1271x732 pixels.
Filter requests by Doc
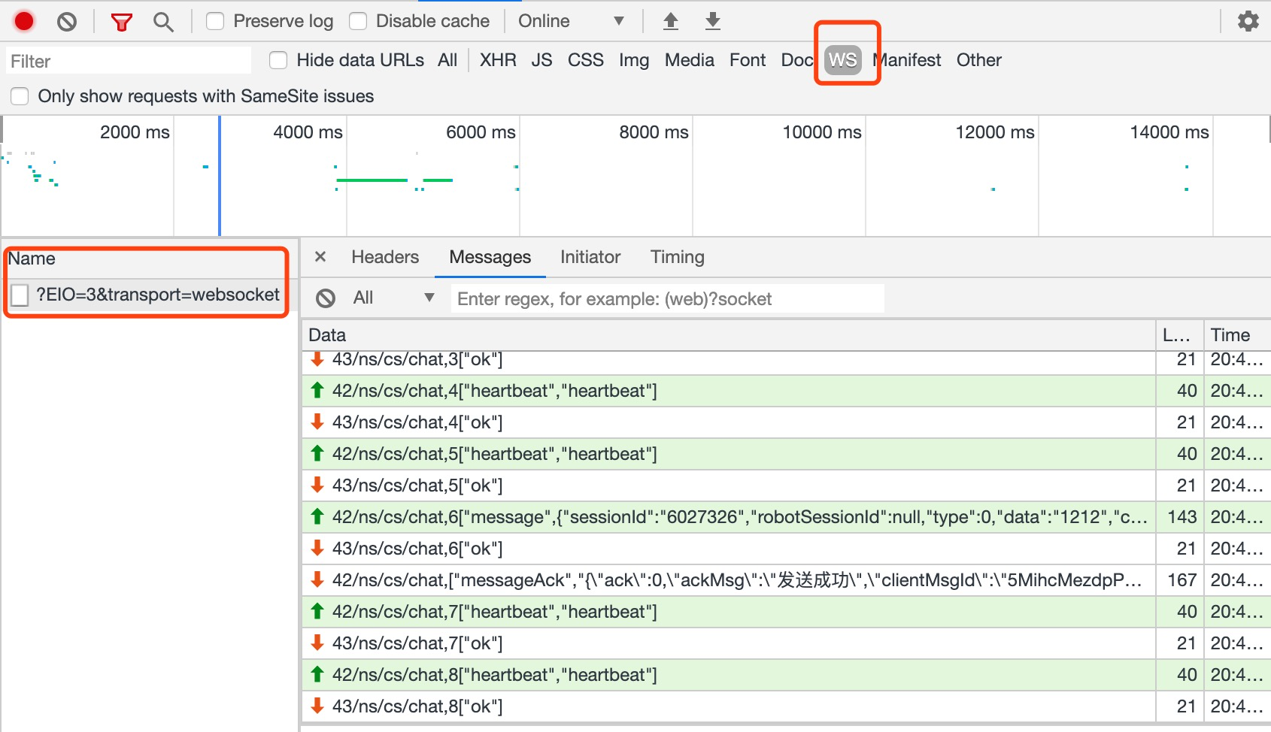tap(797, 60)
